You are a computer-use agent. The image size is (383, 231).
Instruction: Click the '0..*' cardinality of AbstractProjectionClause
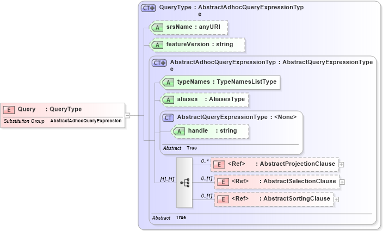click(x=205, y=161)
